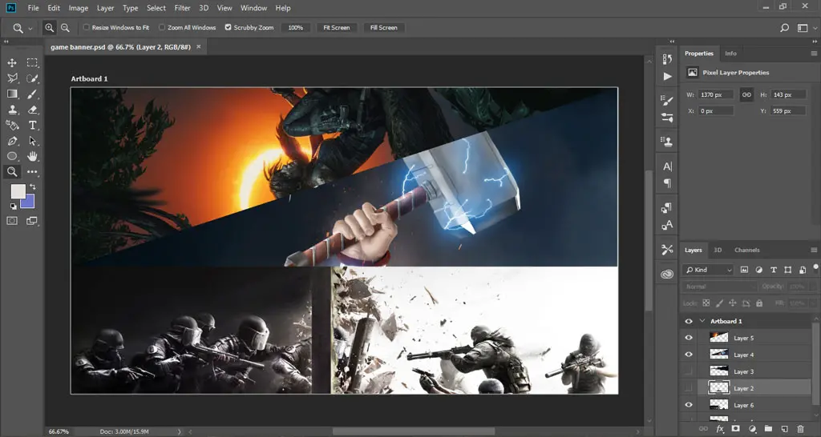Screen dimensions: 821x437
Task: Create a new layer from Layers panel
Action: click(x=784, y=429)
